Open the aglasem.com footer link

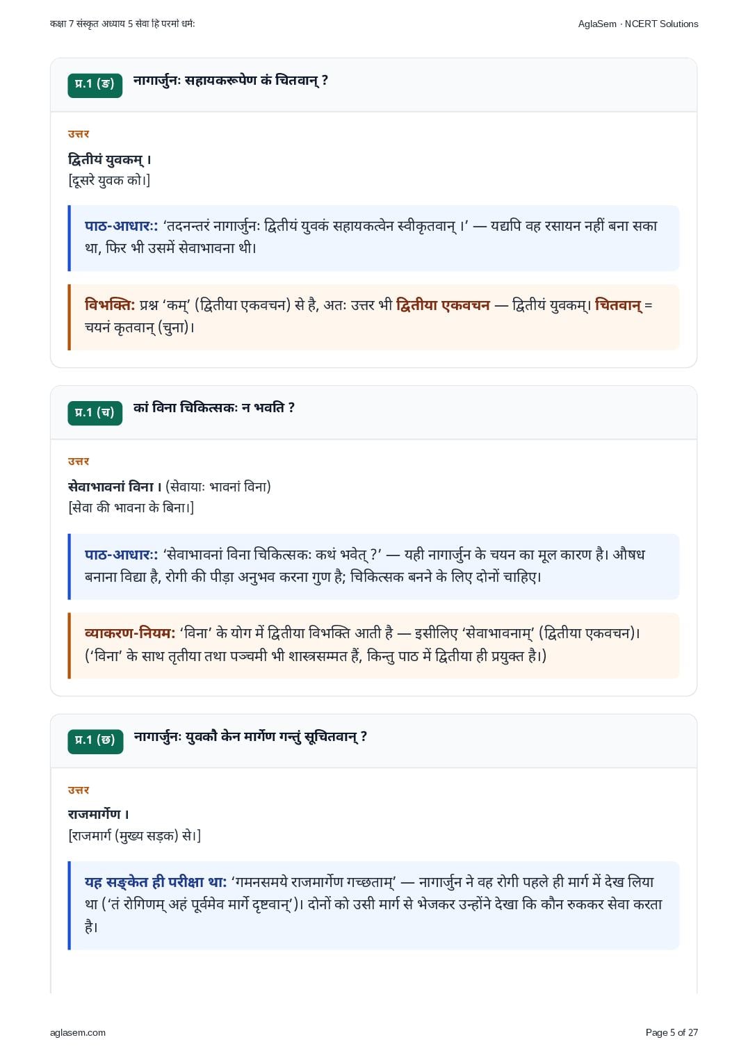coord(78,1032)
